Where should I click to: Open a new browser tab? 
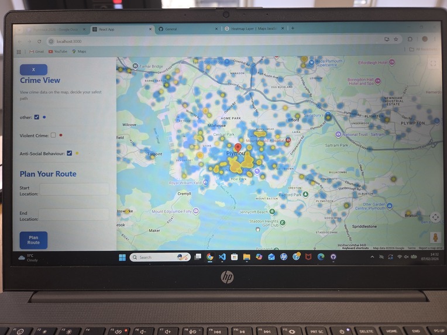coord(293,28)
